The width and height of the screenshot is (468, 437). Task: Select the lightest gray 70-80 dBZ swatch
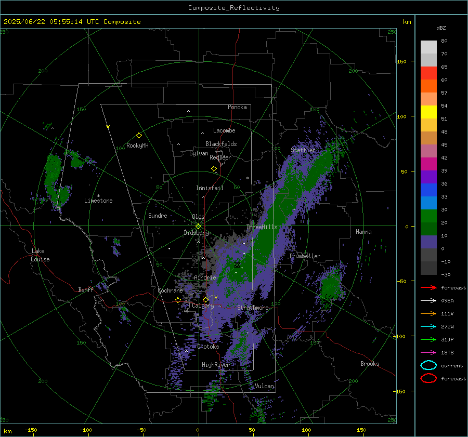[428, 47]
